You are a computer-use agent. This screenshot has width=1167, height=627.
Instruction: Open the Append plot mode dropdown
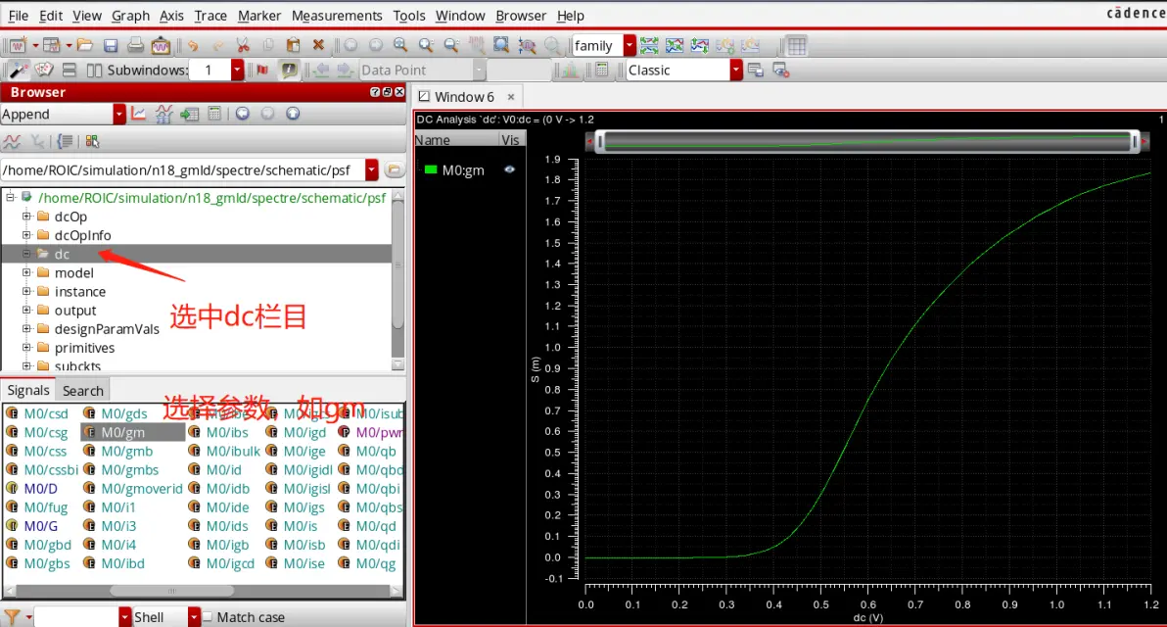[x=119, y=114]
